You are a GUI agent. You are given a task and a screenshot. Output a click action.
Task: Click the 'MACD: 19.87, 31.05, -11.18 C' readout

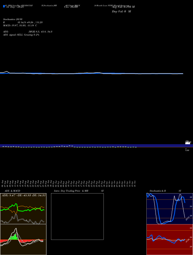click(x=20, y=25)
